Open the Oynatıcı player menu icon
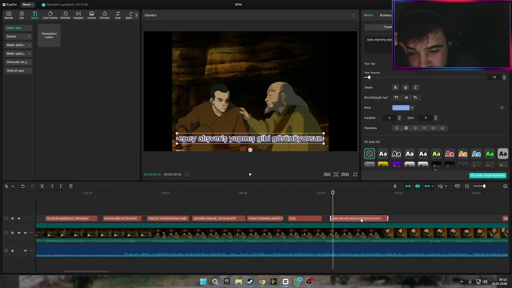 pyautogui.click(x=353, y=15)
